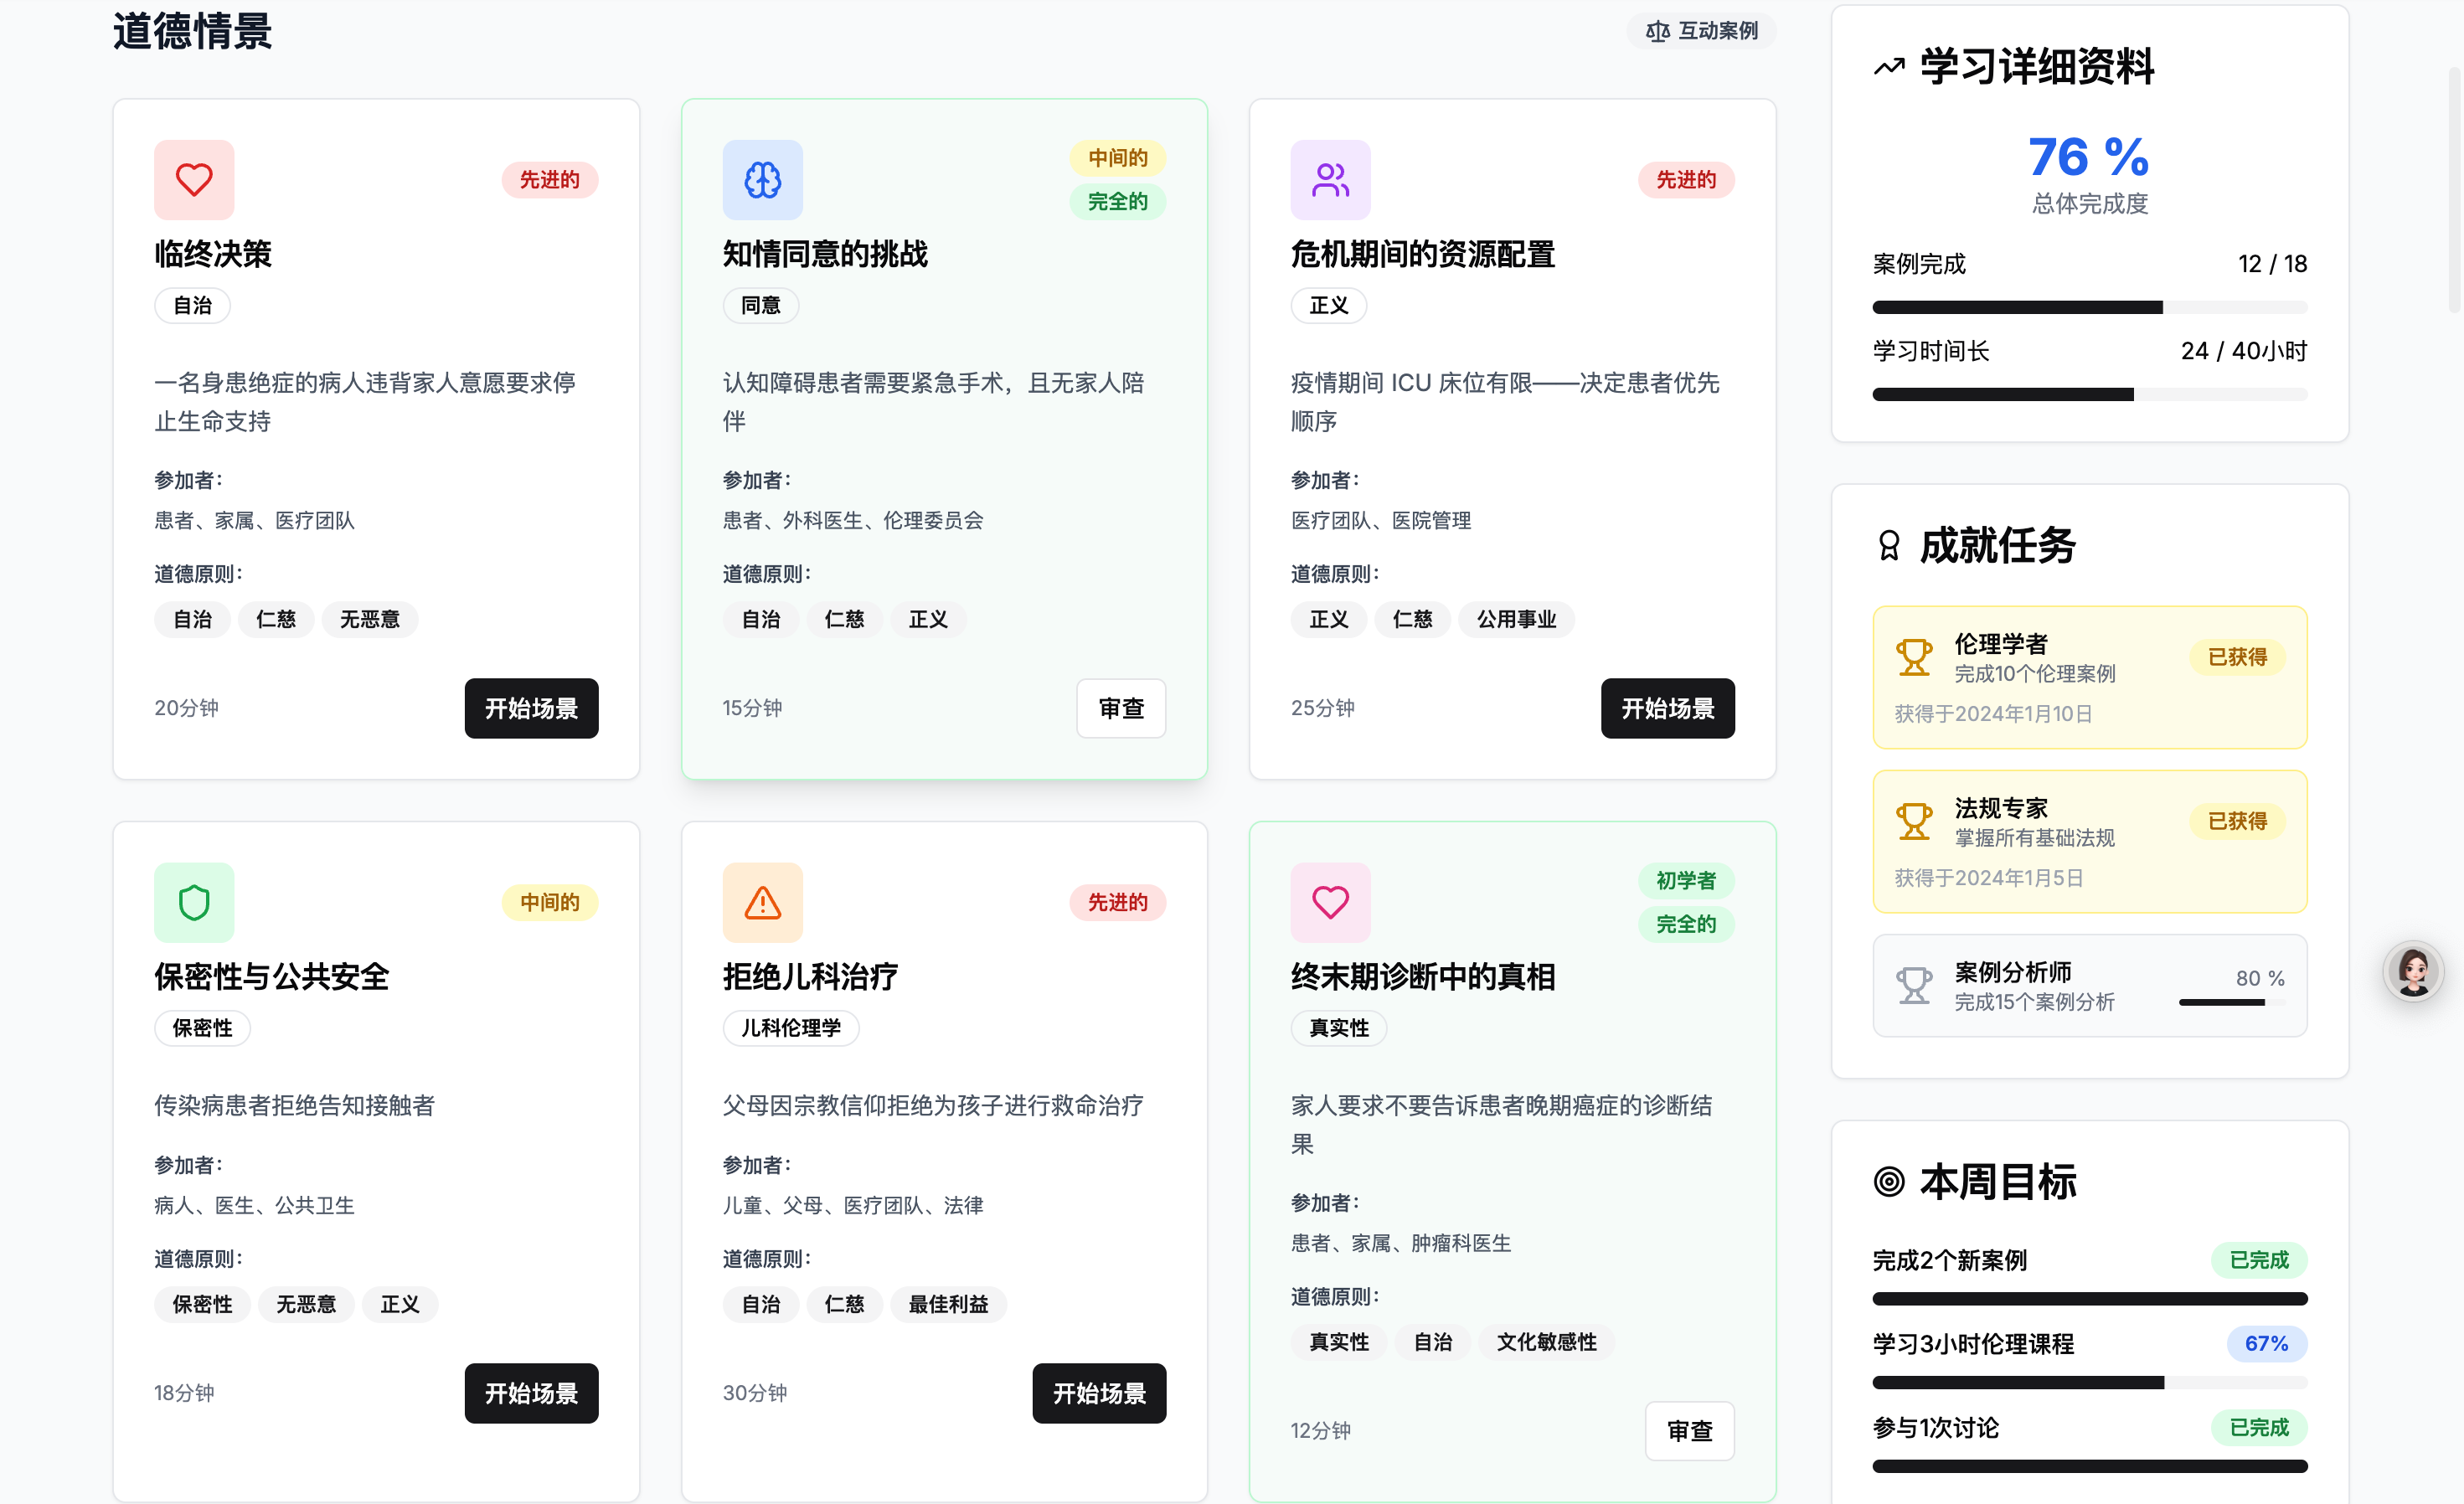Screen dimensions: 2464x1504
Task: Click the warning triangle icon on 拒绝儿科治疗
Action: coord(762,902)
